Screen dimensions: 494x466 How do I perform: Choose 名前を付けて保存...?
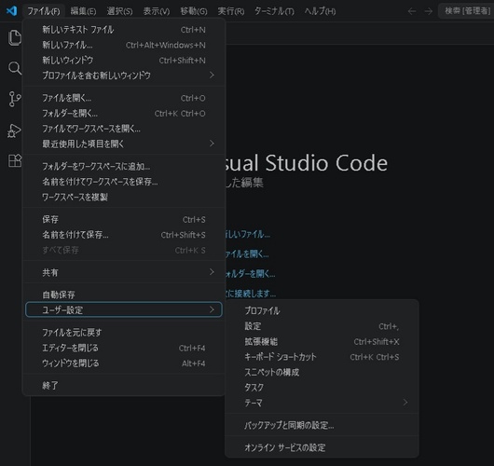[124, 235]
